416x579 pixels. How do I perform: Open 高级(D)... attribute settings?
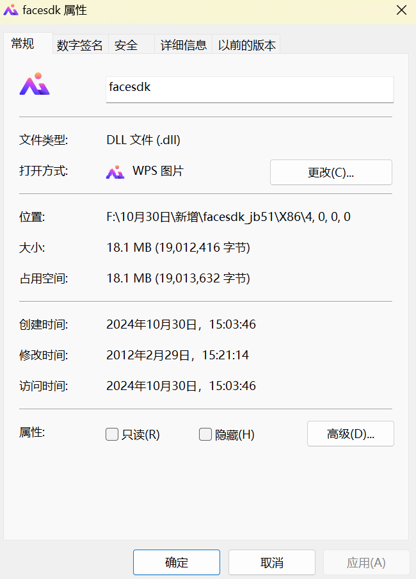351,434
